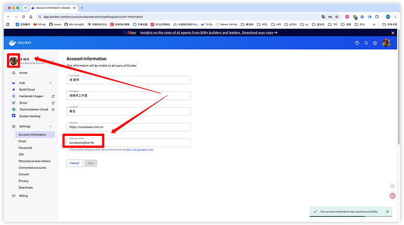Click the Testcontainers Cloud hexagon icon

tap(13, 110)
